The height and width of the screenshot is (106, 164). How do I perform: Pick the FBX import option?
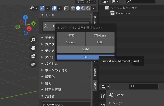tap(100, 42)
